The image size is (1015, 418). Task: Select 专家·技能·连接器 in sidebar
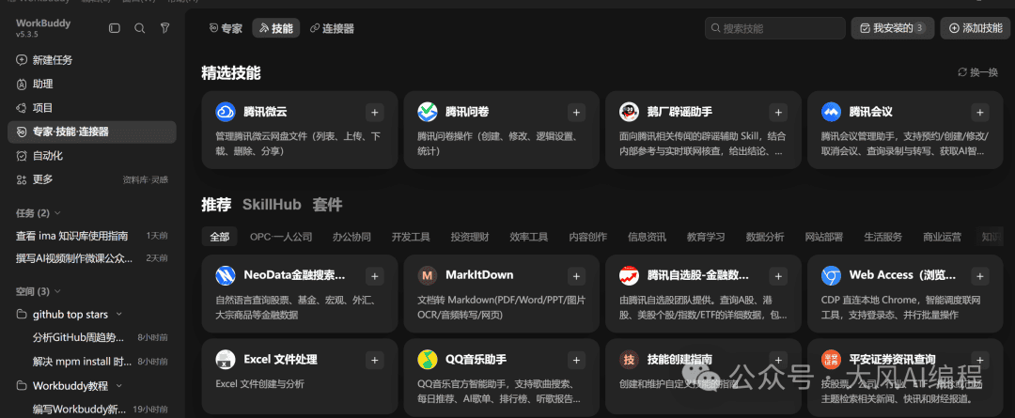click(x=92, y=132)
